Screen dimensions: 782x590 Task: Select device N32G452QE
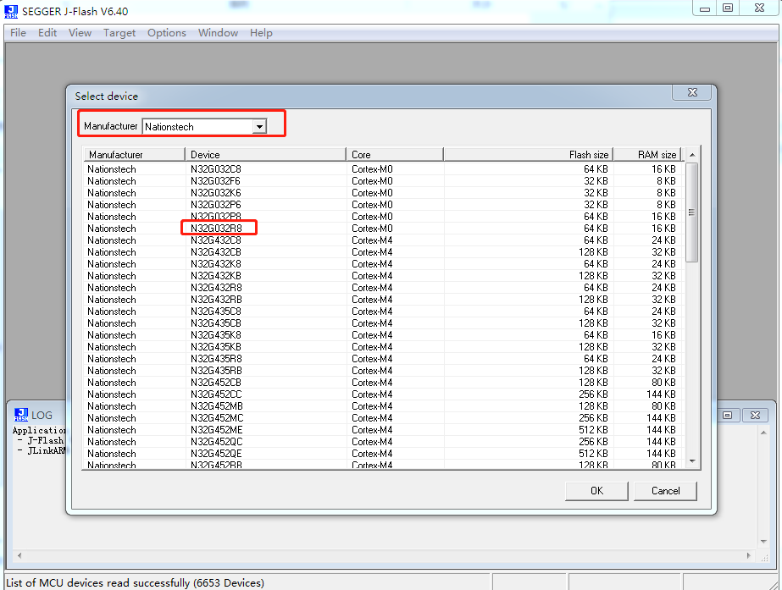coord(384,454)
